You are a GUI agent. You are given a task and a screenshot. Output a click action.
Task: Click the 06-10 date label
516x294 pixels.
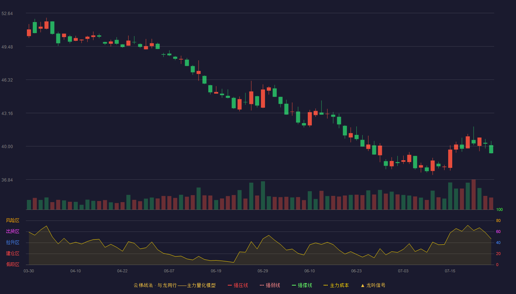(x=310, y=271)
